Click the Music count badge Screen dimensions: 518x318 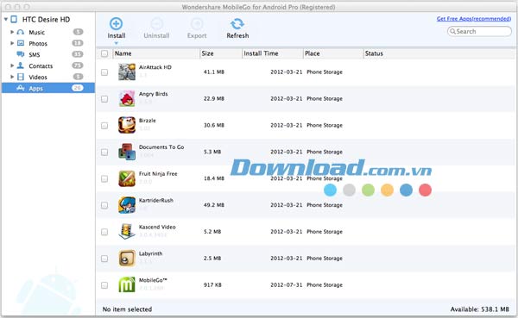78,32
